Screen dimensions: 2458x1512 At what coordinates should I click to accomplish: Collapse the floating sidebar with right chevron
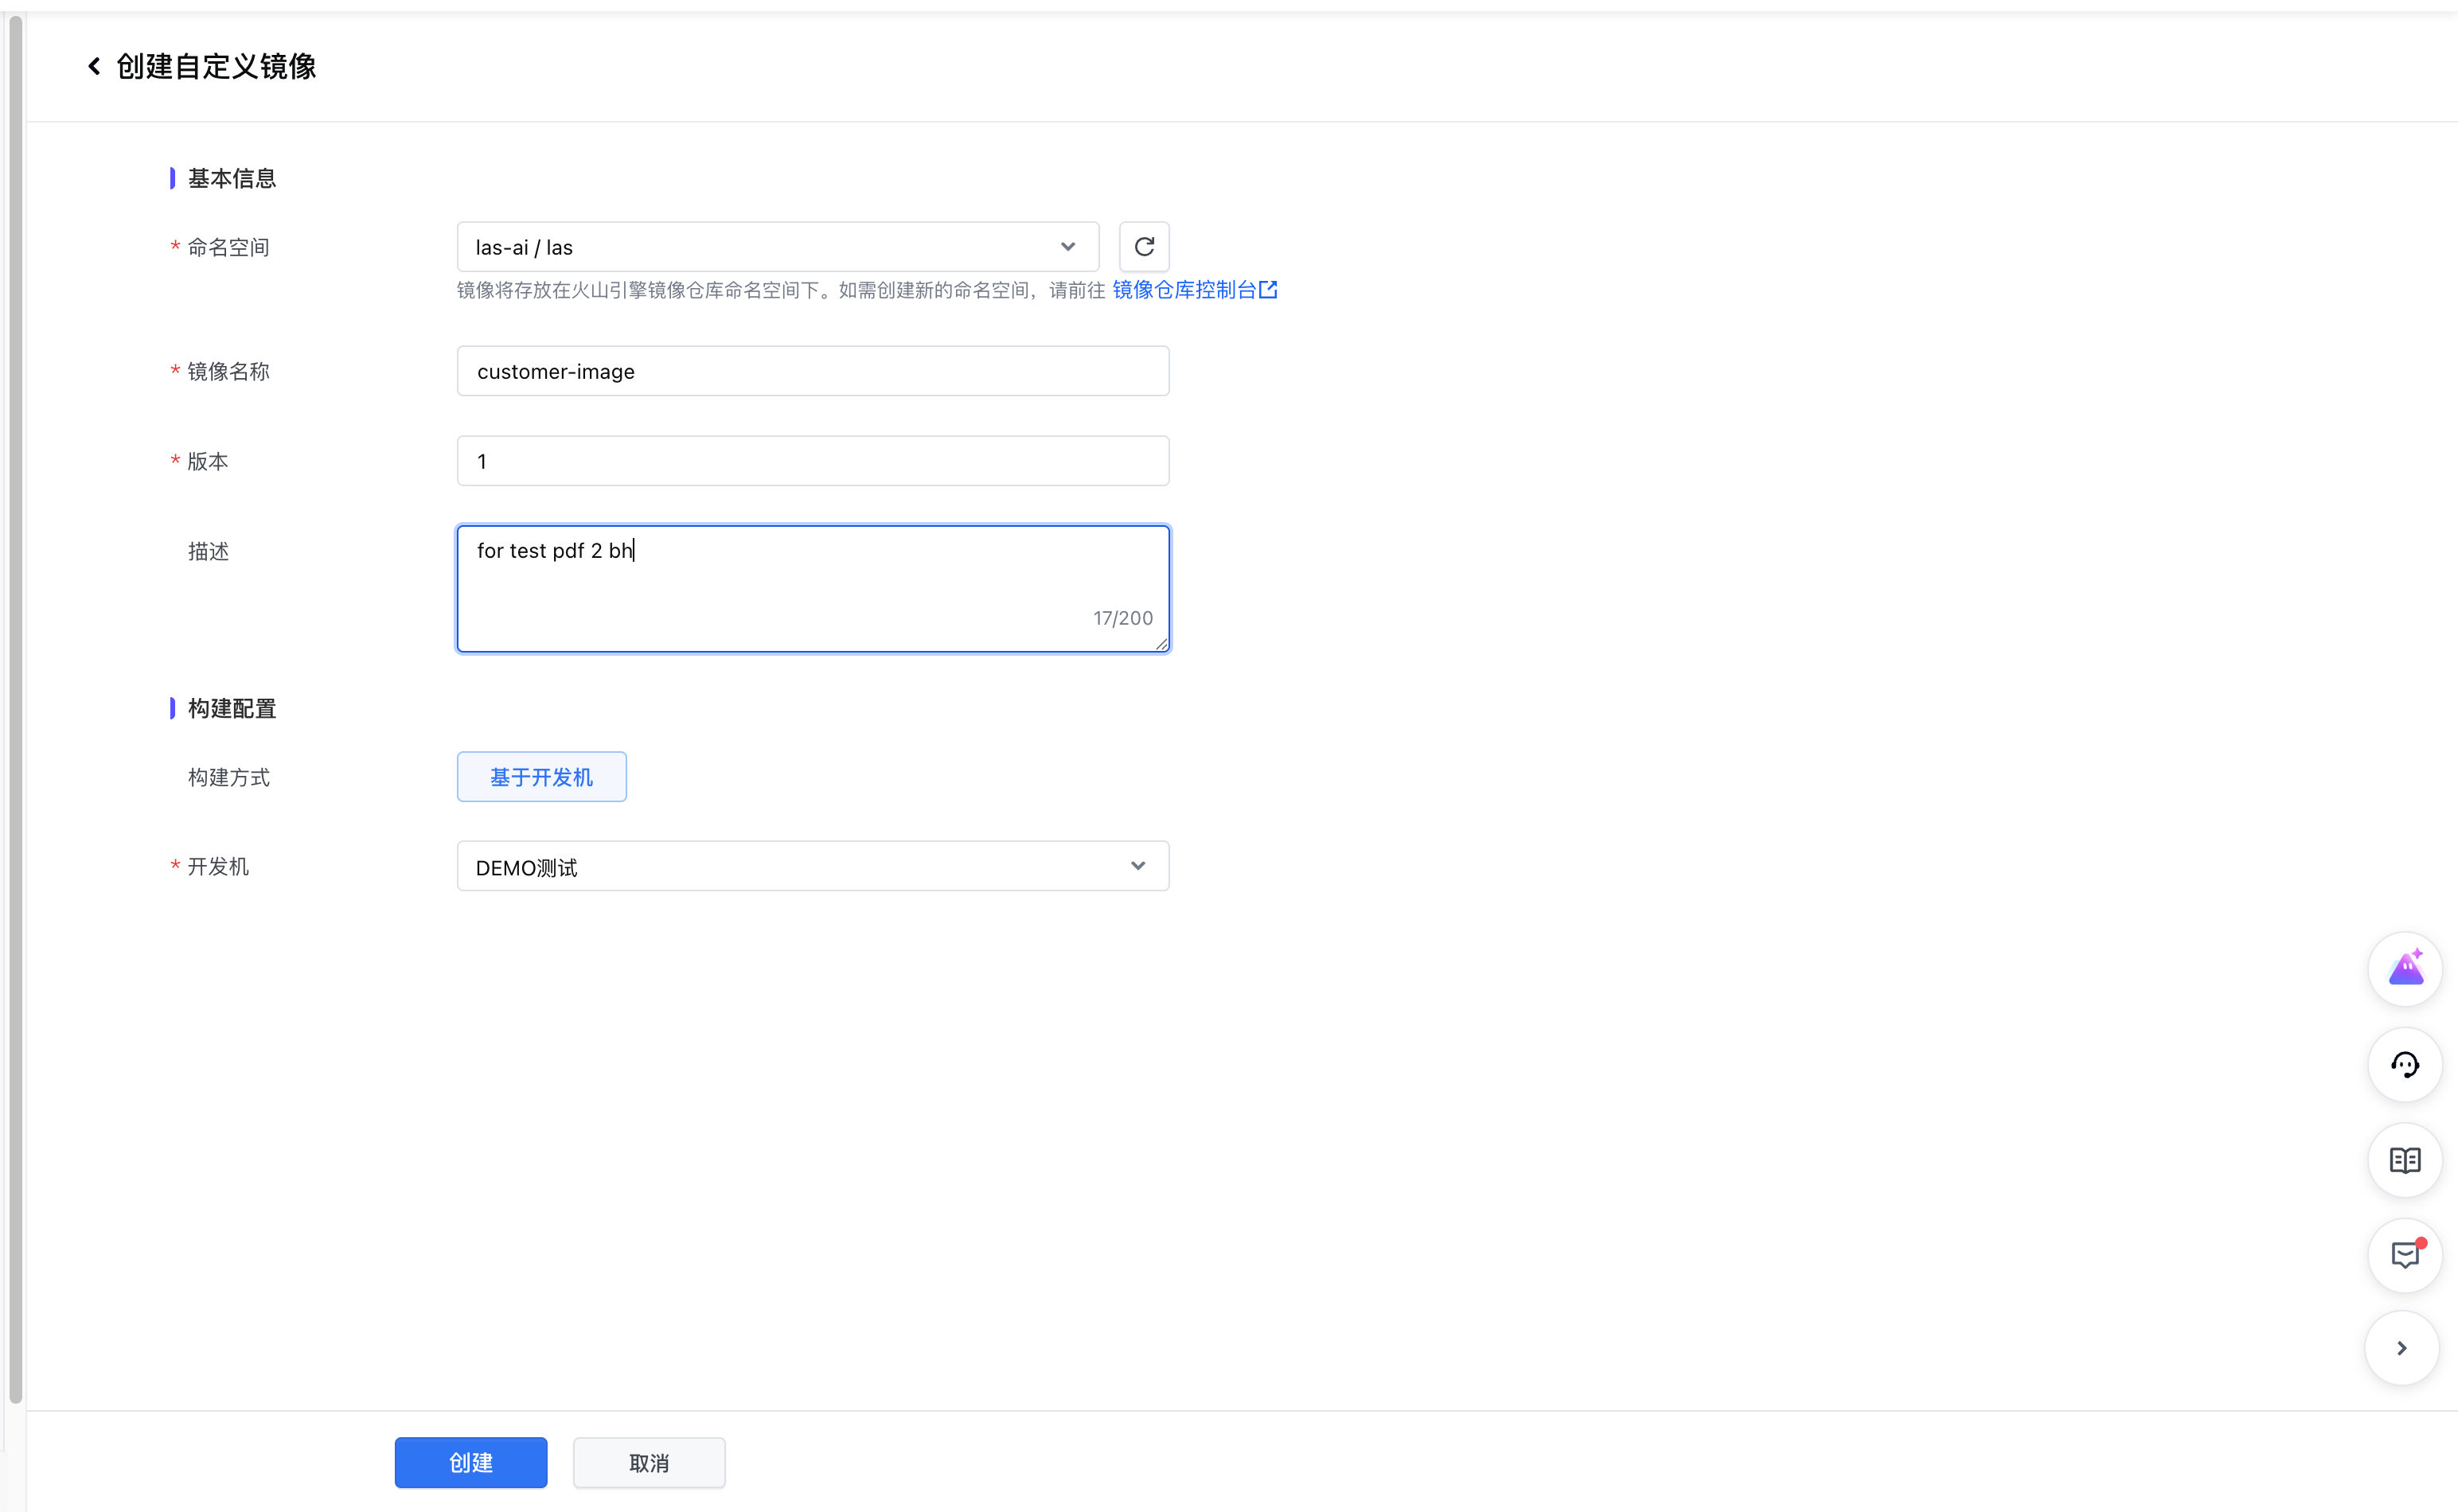[x=2402, y=1348]
